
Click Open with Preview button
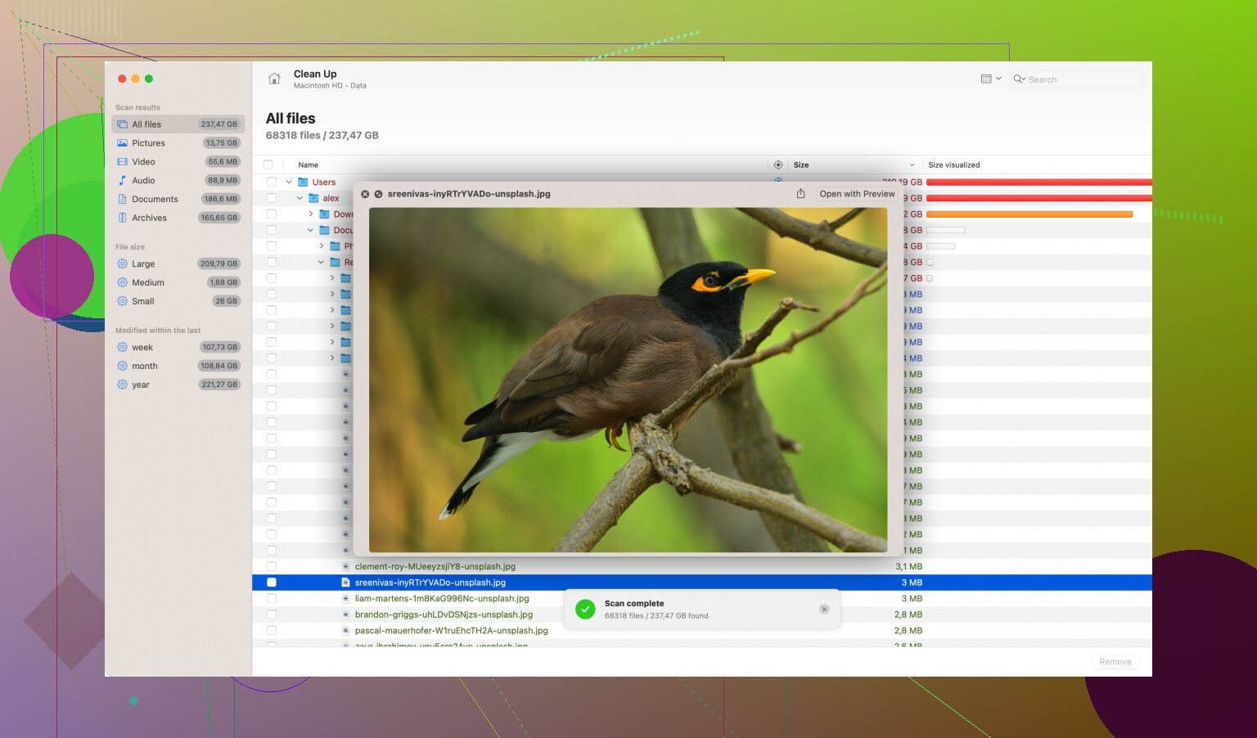pos(857,194)
